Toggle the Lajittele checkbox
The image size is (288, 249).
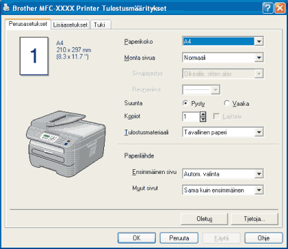(x=216, y=117)
